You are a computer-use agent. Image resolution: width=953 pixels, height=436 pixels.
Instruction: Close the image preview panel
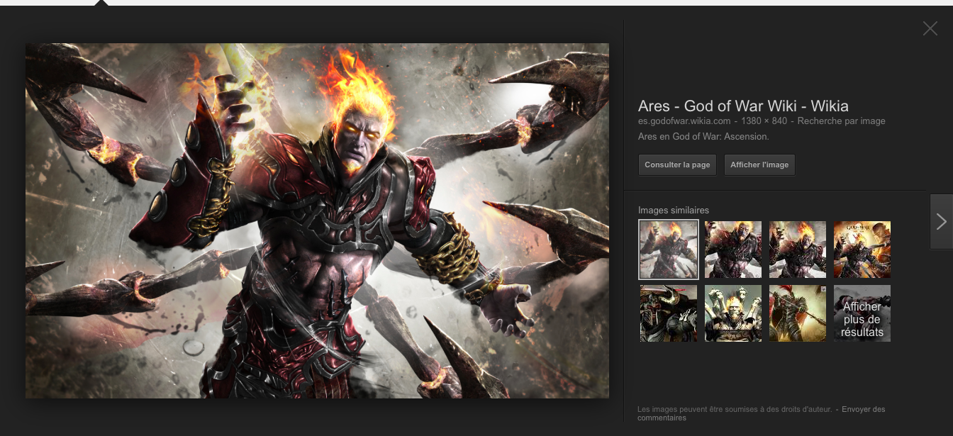click(x=930, y=28)
